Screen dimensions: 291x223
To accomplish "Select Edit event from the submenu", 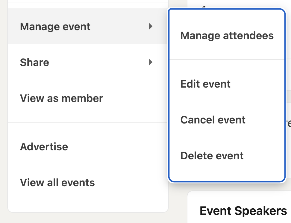I will (205, 84).
